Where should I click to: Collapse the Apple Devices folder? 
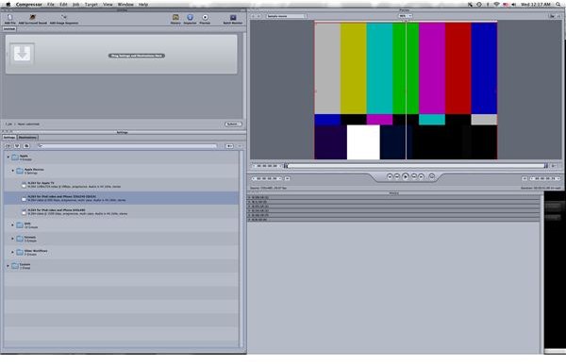coord(13,171)
